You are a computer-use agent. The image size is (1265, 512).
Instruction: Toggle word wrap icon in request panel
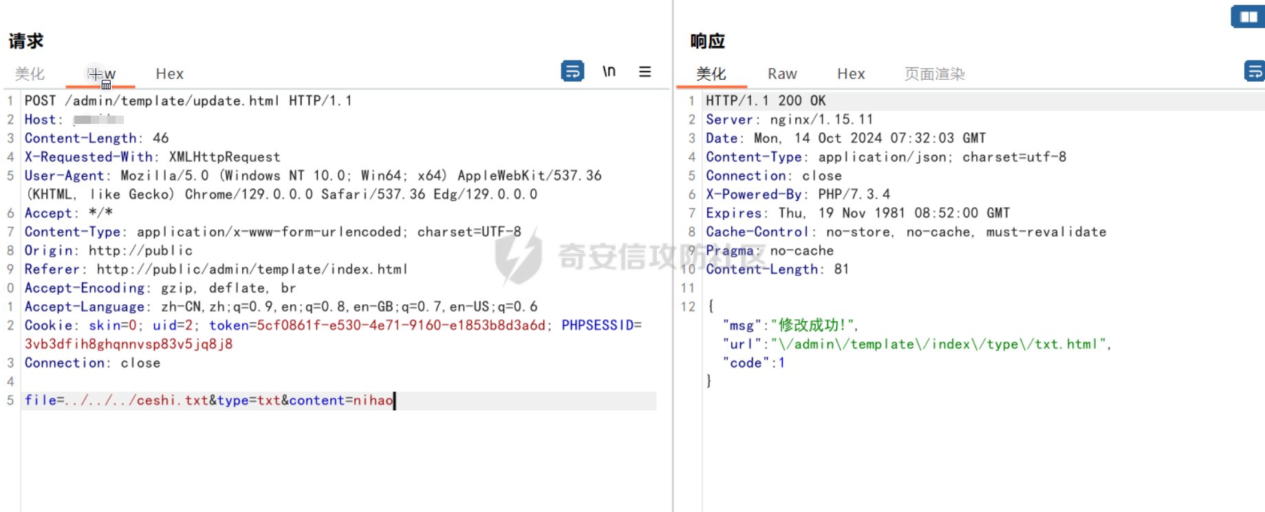(x=572, y=71)
